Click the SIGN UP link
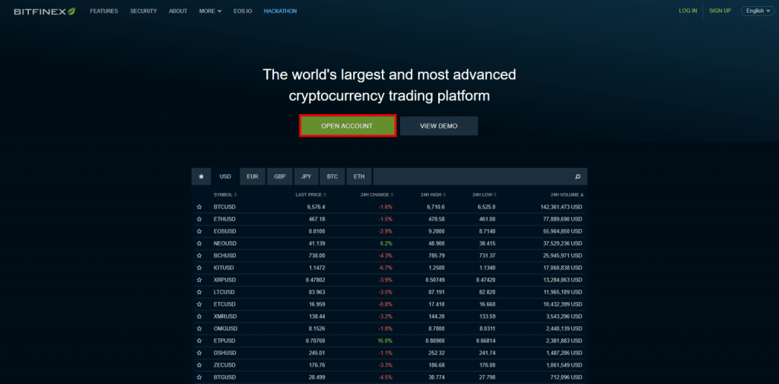Image resolution: width=779 pixels, height=384 pixels. click(720, 11)
